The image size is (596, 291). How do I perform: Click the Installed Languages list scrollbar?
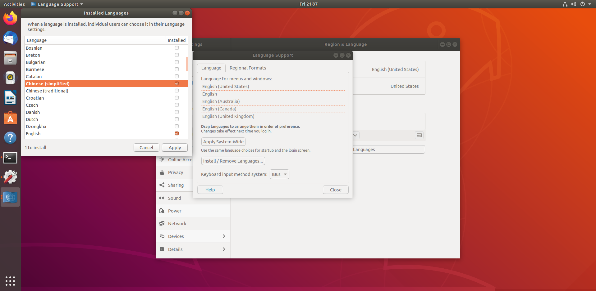187,64
